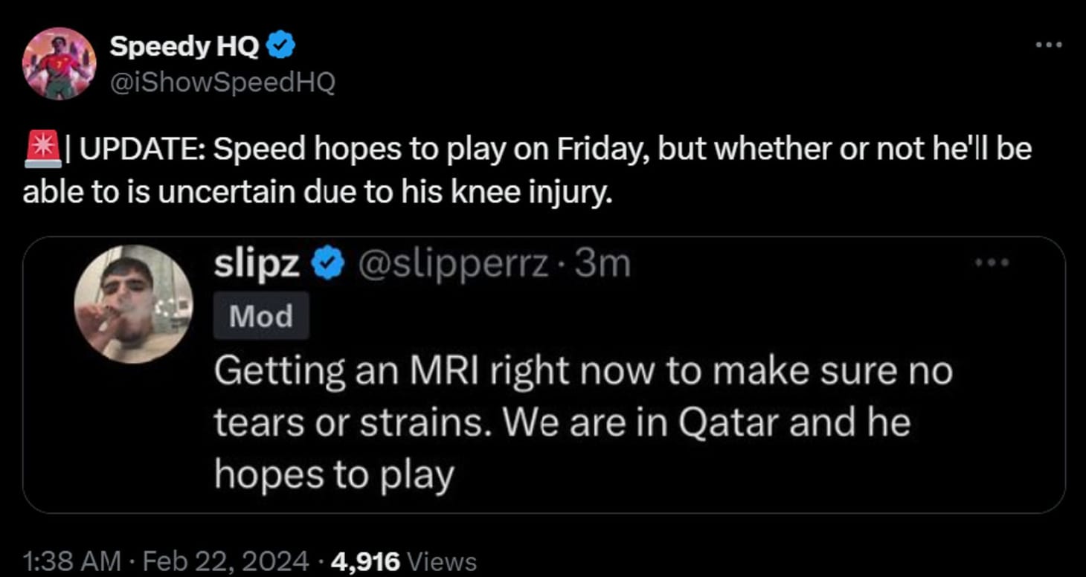Click the Mod badge label
Viewport: 1086px width, 577px height.
tap(260, 317)
